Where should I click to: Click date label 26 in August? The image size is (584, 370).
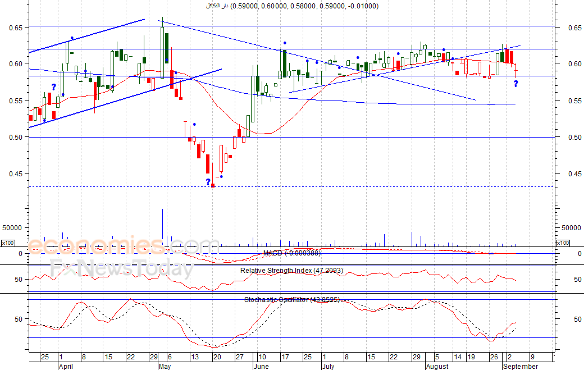[494, 357]
